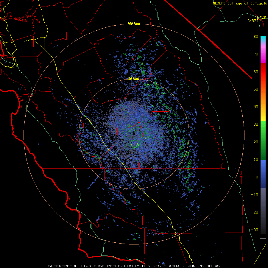
Task: Click the NEXR label above the color scale
Action: 261,18
